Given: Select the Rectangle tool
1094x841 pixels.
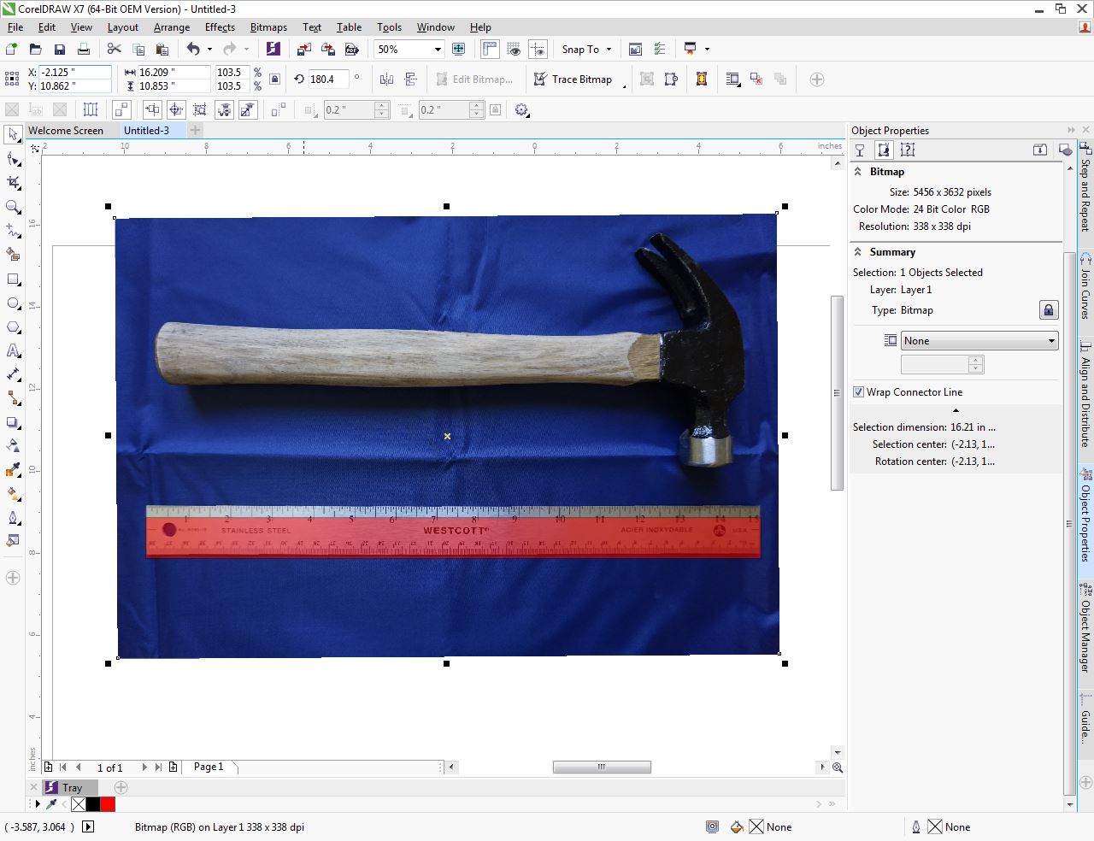Looking at the screenshot, I should pos(13,279).
